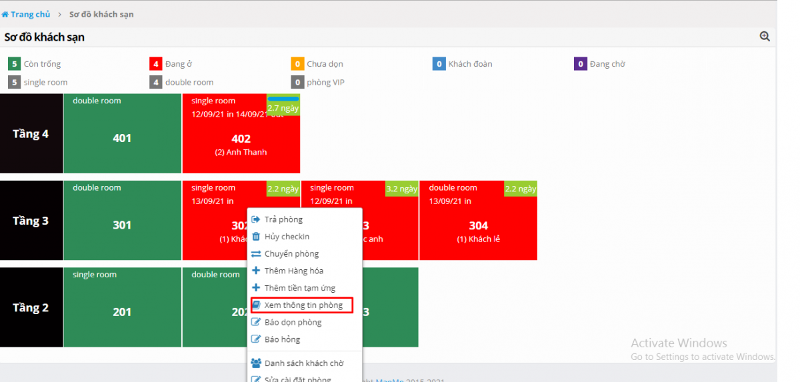Select occupied room 402 Anh Thanh
Screen dimensions: 800x382
[241, 140]
